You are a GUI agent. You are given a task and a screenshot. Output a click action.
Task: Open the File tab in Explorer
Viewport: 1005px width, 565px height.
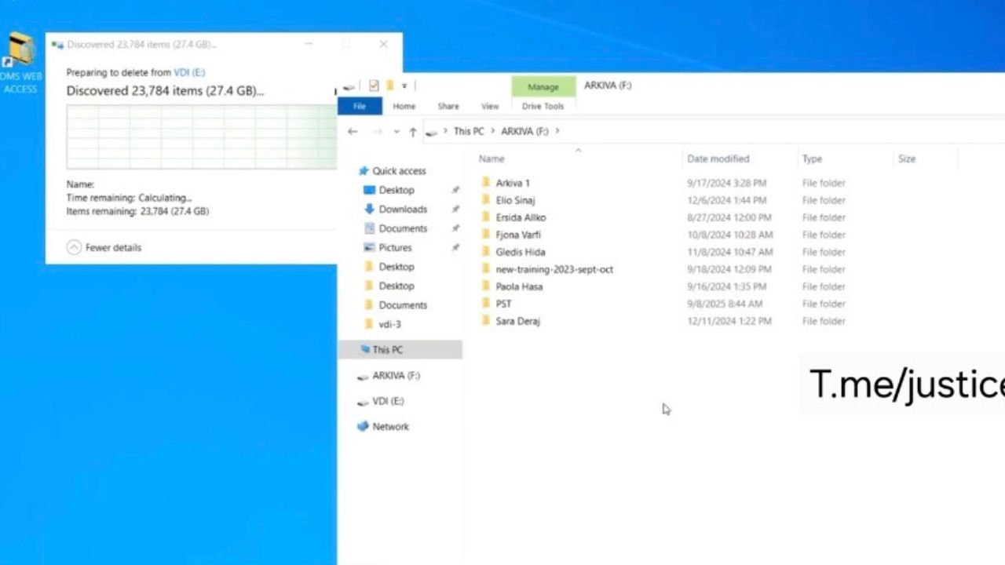pyautogui.click(x=360, y=106)
